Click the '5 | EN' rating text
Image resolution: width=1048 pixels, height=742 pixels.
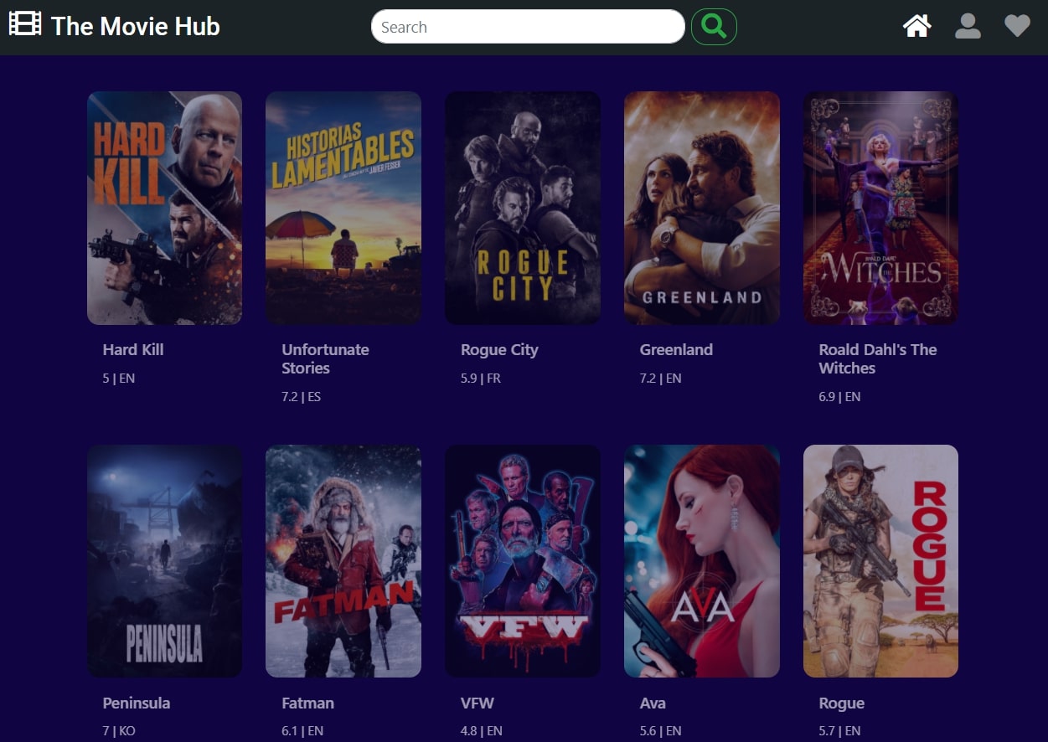[x=119, y=379]
